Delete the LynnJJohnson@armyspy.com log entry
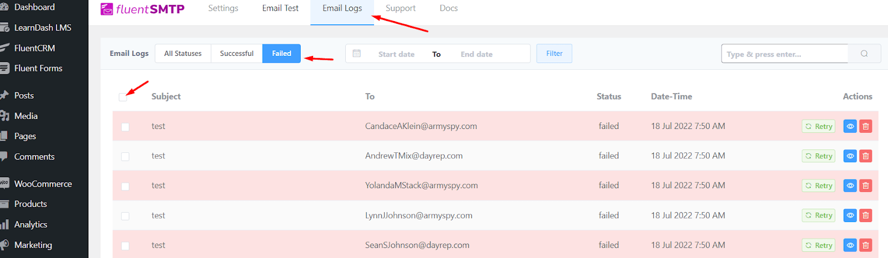 point(866,215)
